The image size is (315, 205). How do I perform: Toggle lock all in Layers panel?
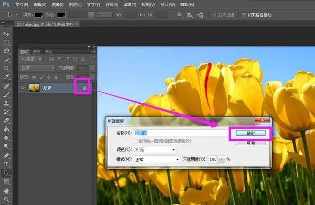pos(56,77)
